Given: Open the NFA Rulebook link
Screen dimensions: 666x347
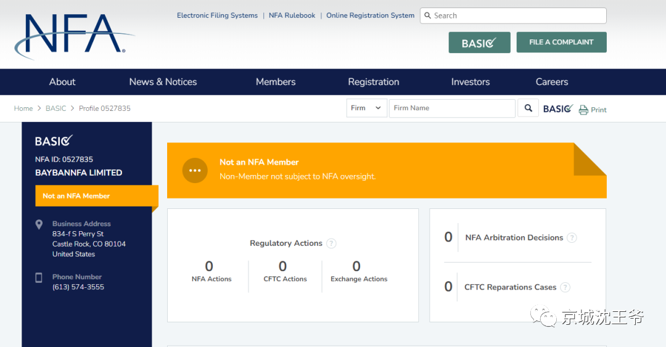Looking at the screenshot, I should (292, 15).
